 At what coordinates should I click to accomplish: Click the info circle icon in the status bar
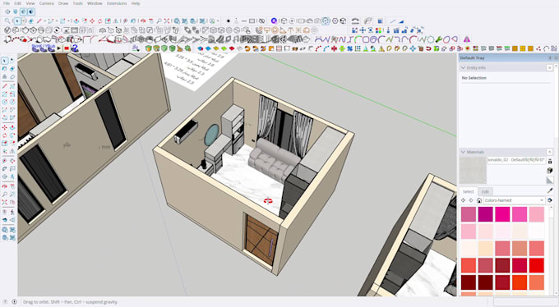point(14,301)
